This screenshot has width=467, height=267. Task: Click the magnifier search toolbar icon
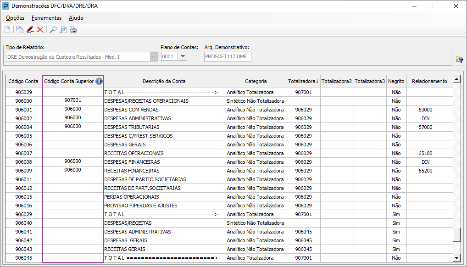[x=53, y=29]
